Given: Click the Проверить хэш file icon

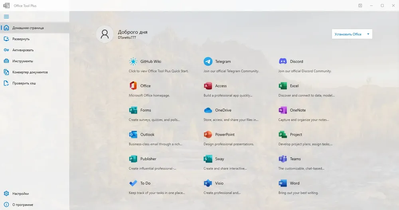Looking at the screenshot, I should pos(6,83).
